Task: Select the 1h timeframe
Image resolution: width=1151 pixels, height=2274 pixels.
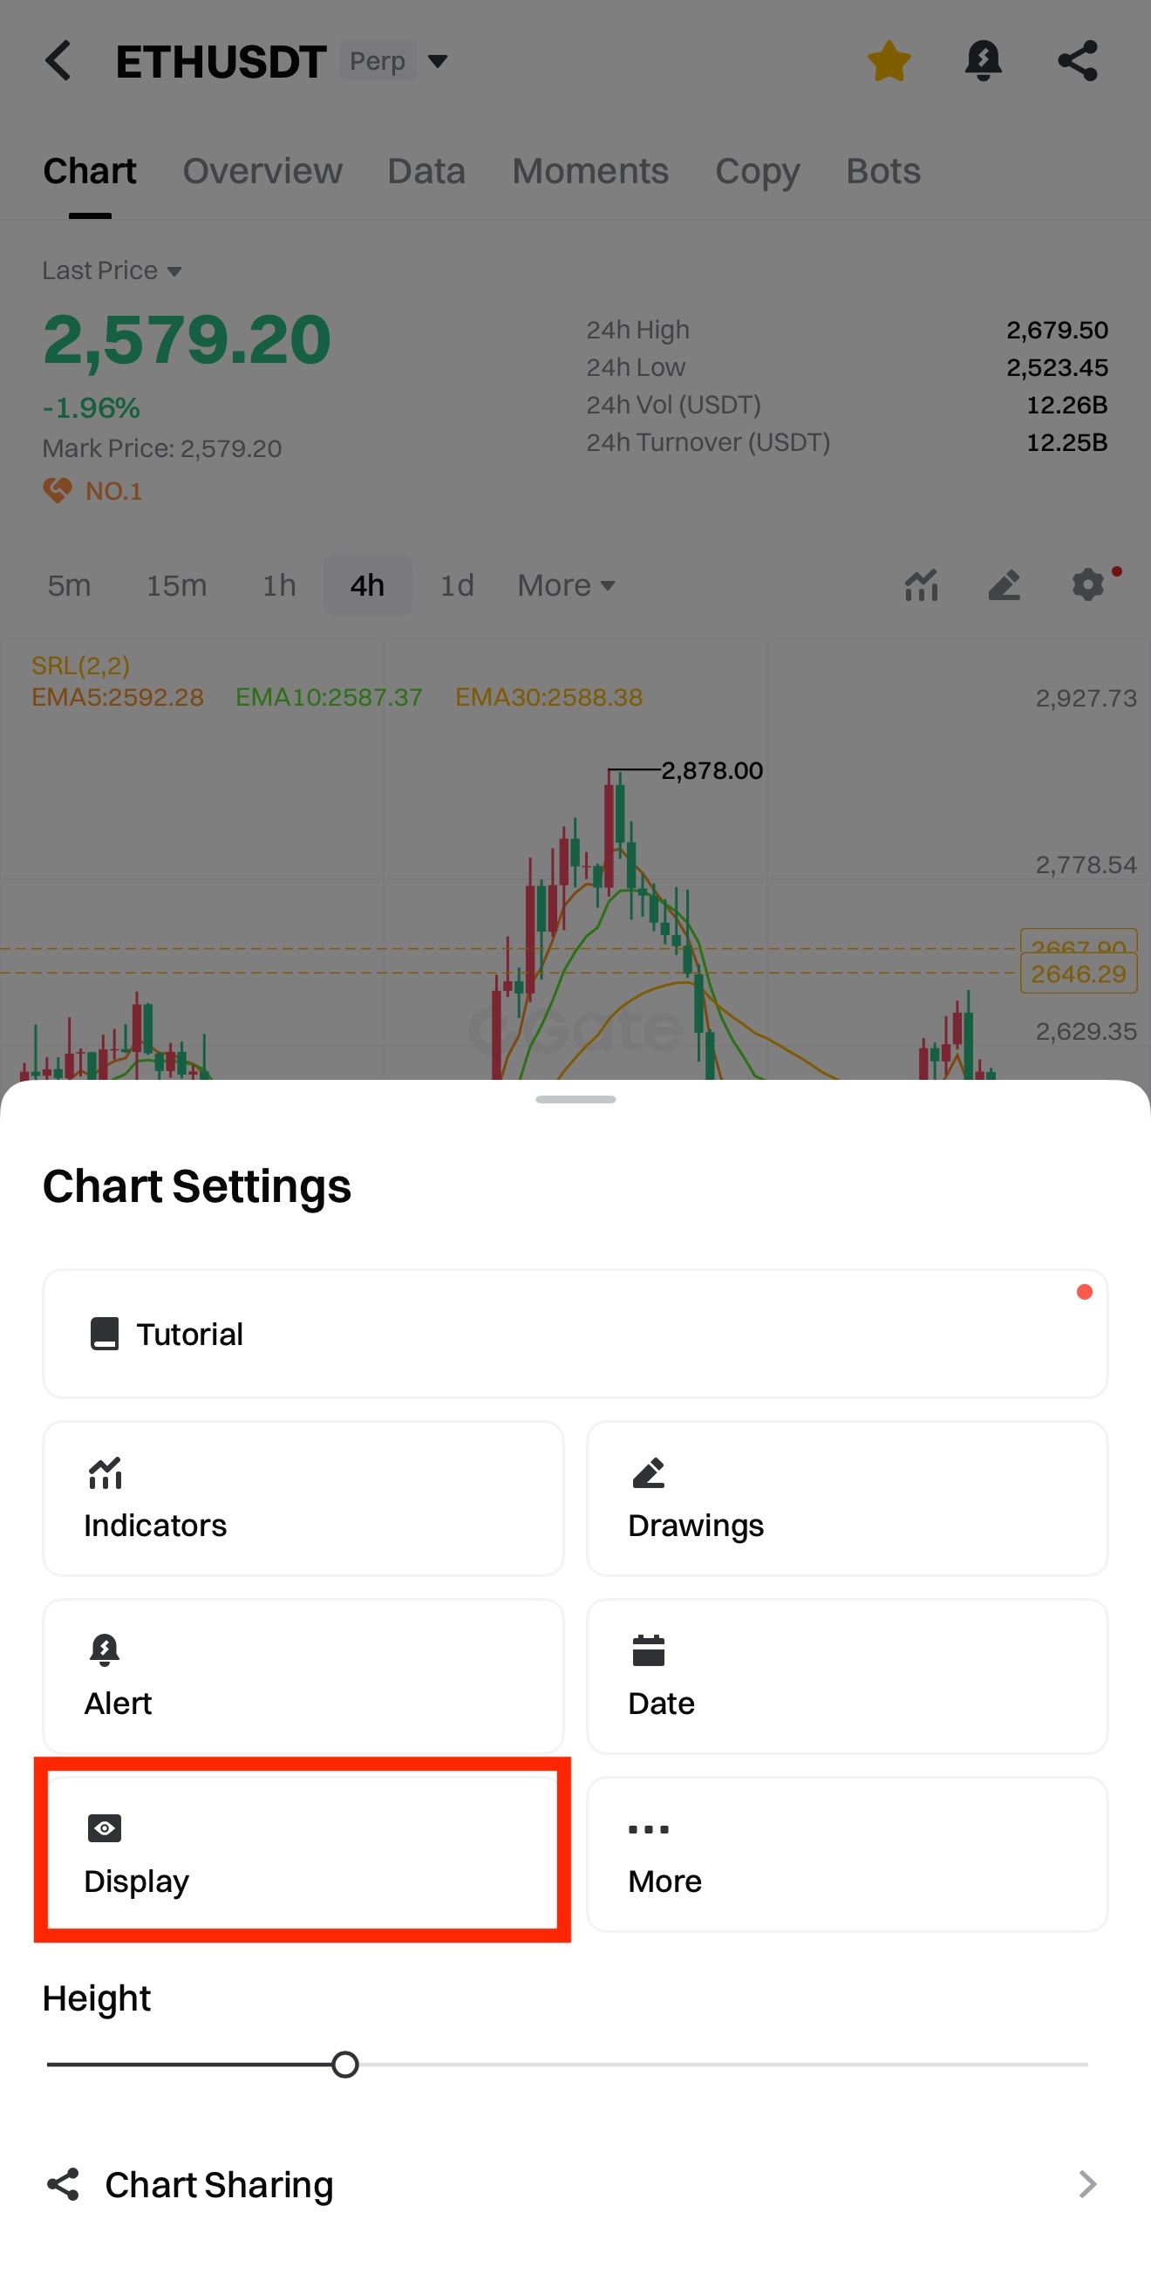Action: 279,584
